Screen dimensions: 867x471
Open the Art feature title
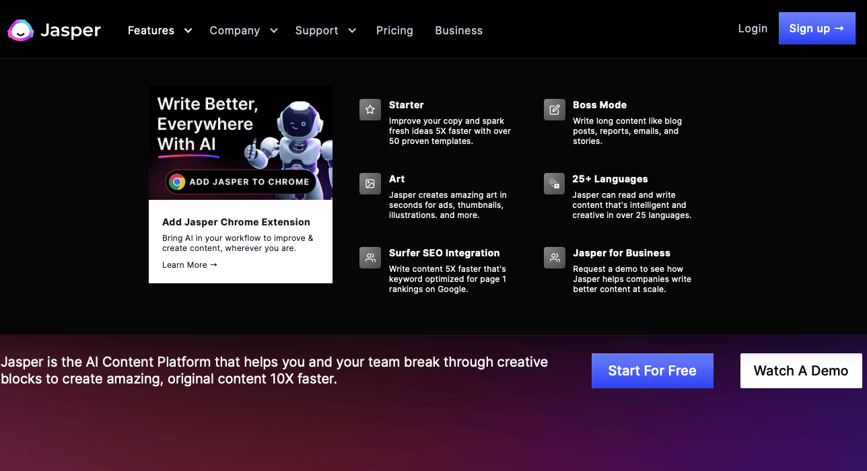397,179
